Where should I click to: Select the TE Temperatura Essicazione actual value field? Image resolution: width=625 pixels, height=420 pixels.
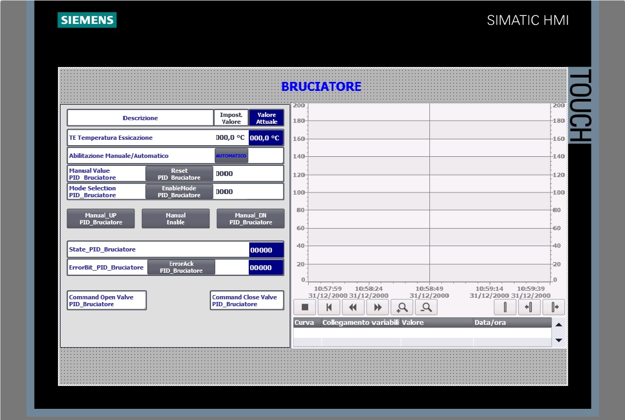[266, 138]
